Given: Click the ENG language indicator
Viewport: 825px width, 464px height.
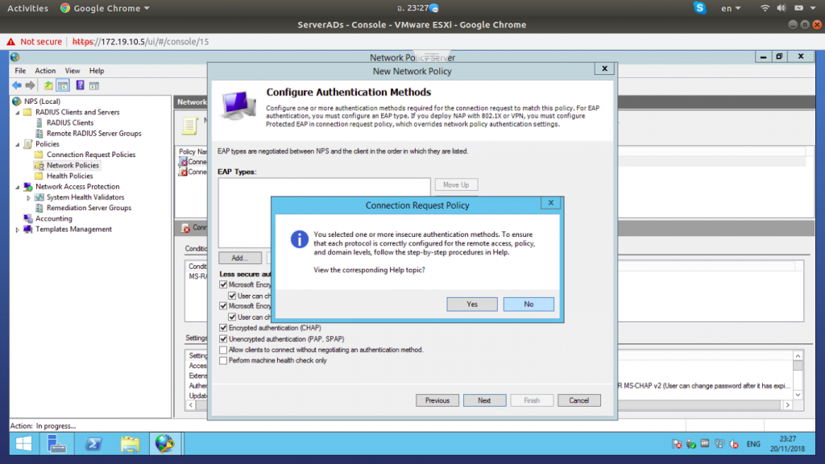Looking at the screenshot, I should click(753, 444).
